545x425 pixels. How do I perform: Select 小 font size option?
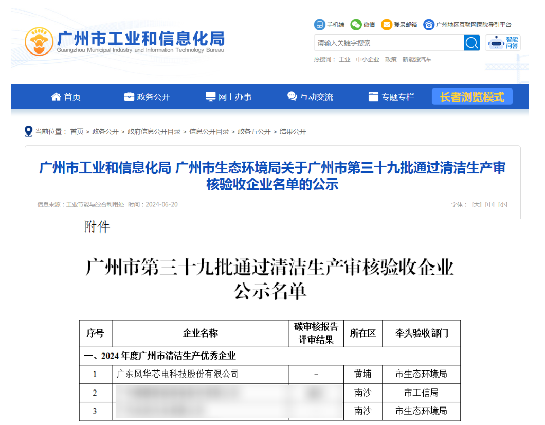tap(503, 204)
